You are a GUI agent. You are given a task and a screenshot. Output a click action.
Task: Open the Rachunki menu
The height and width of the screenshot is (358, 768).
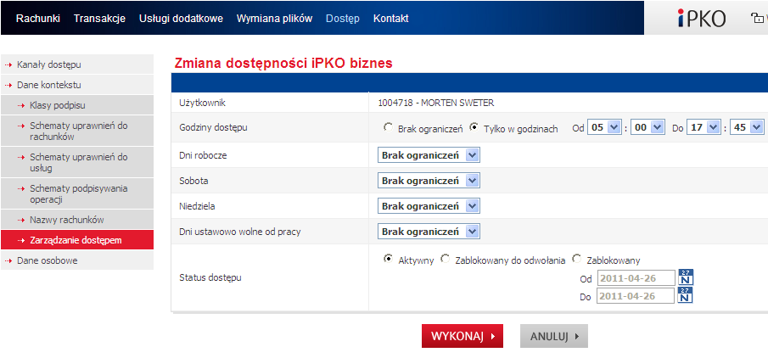pyautogui.click(x=37, y=19)
